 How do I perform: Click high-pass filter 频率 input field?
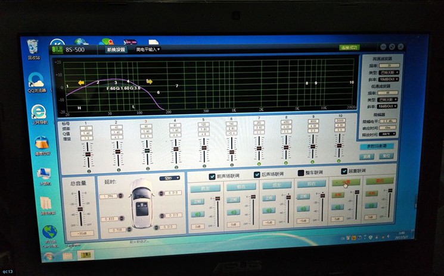coord(390,65)
